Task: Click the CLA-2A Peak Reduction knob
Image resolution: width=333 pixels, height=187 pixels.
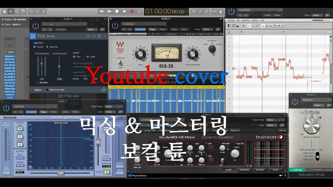Action: point(193,54)
